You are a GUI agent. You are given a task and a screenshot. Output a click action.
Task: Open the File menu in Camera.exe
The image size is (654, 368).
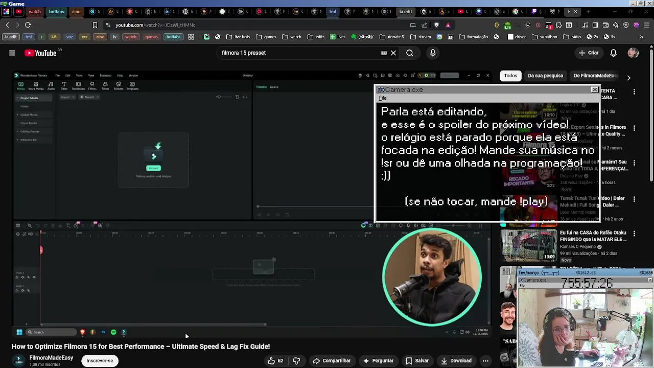point(383,98)
